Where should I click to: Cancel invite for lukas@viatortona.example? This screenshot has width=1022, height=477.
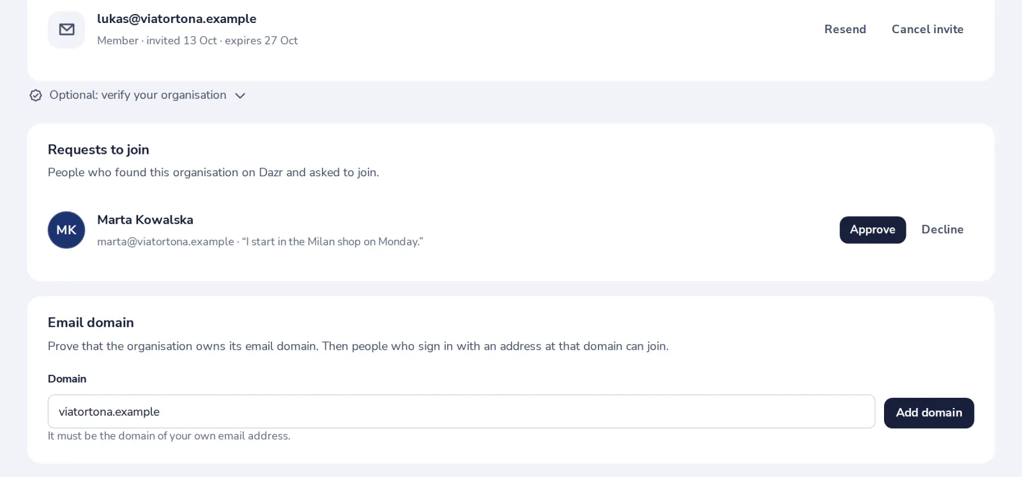pos(927,29)
